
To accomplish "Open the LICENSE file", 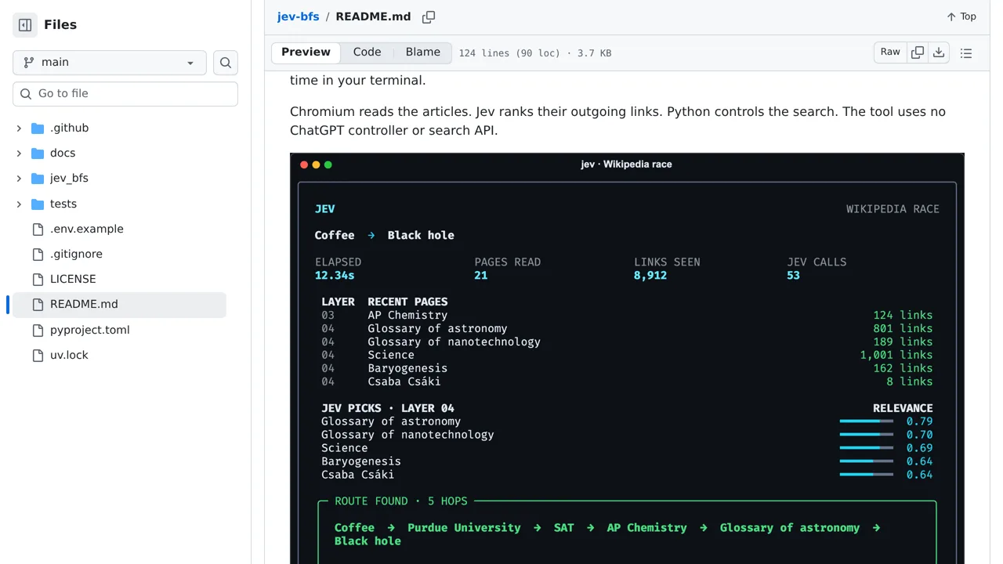I will pyautogui.click(x=73, y=279).
